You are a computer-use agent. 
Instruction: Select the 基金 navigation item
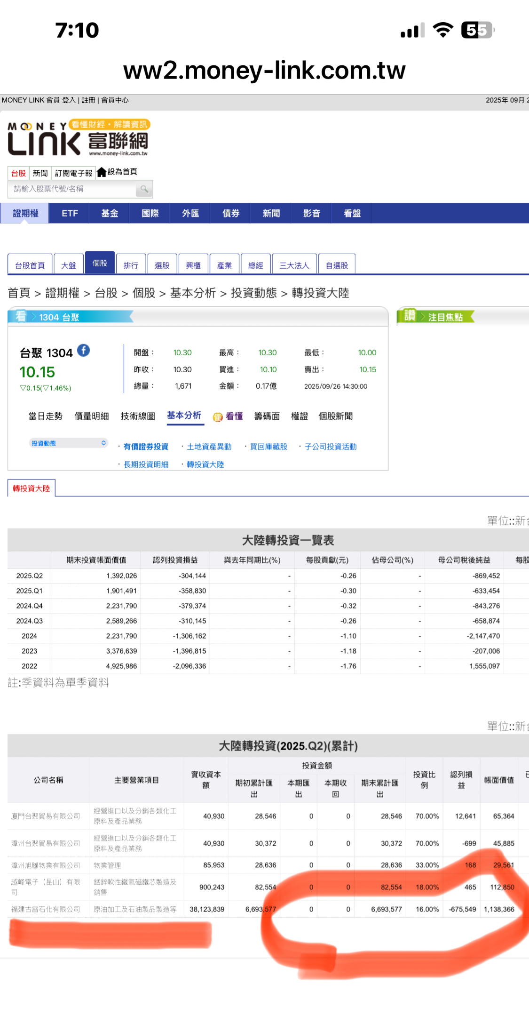(110, 214)
